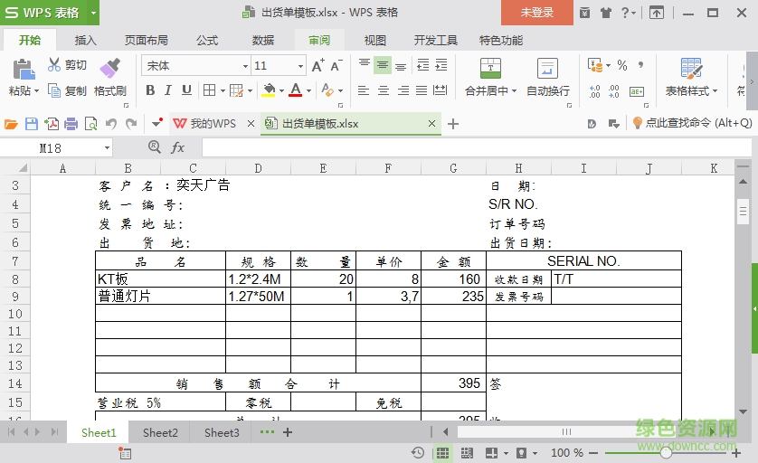Toggle italic formatting
Screen dimensions: 758x463
coord(168,90)
